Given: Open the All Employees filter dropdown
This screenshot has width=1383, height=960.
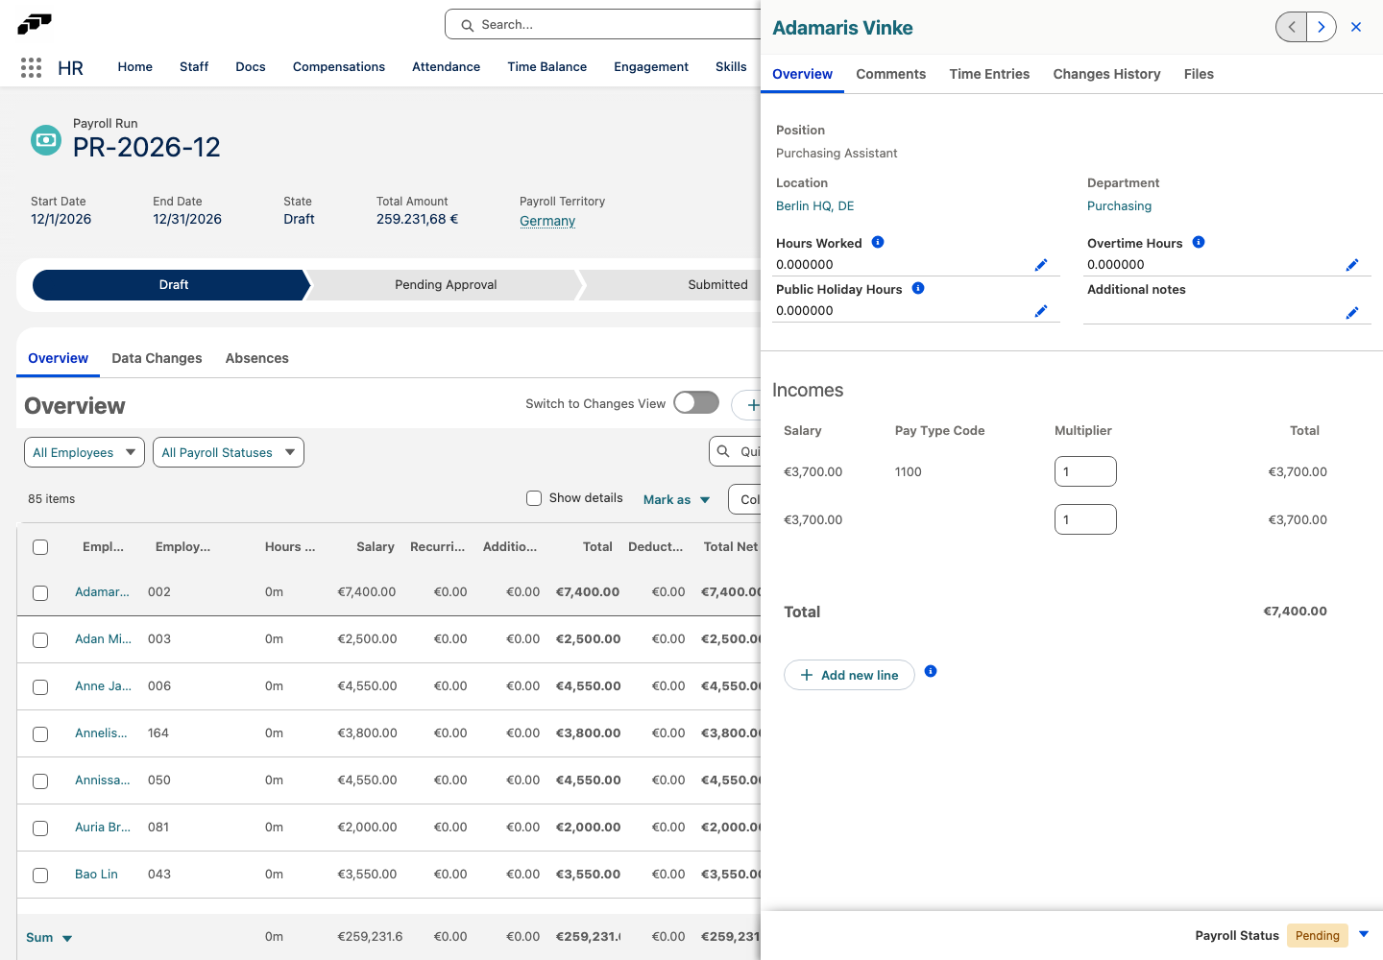Looking at the screenshot, I should click(x=85, y=452).
